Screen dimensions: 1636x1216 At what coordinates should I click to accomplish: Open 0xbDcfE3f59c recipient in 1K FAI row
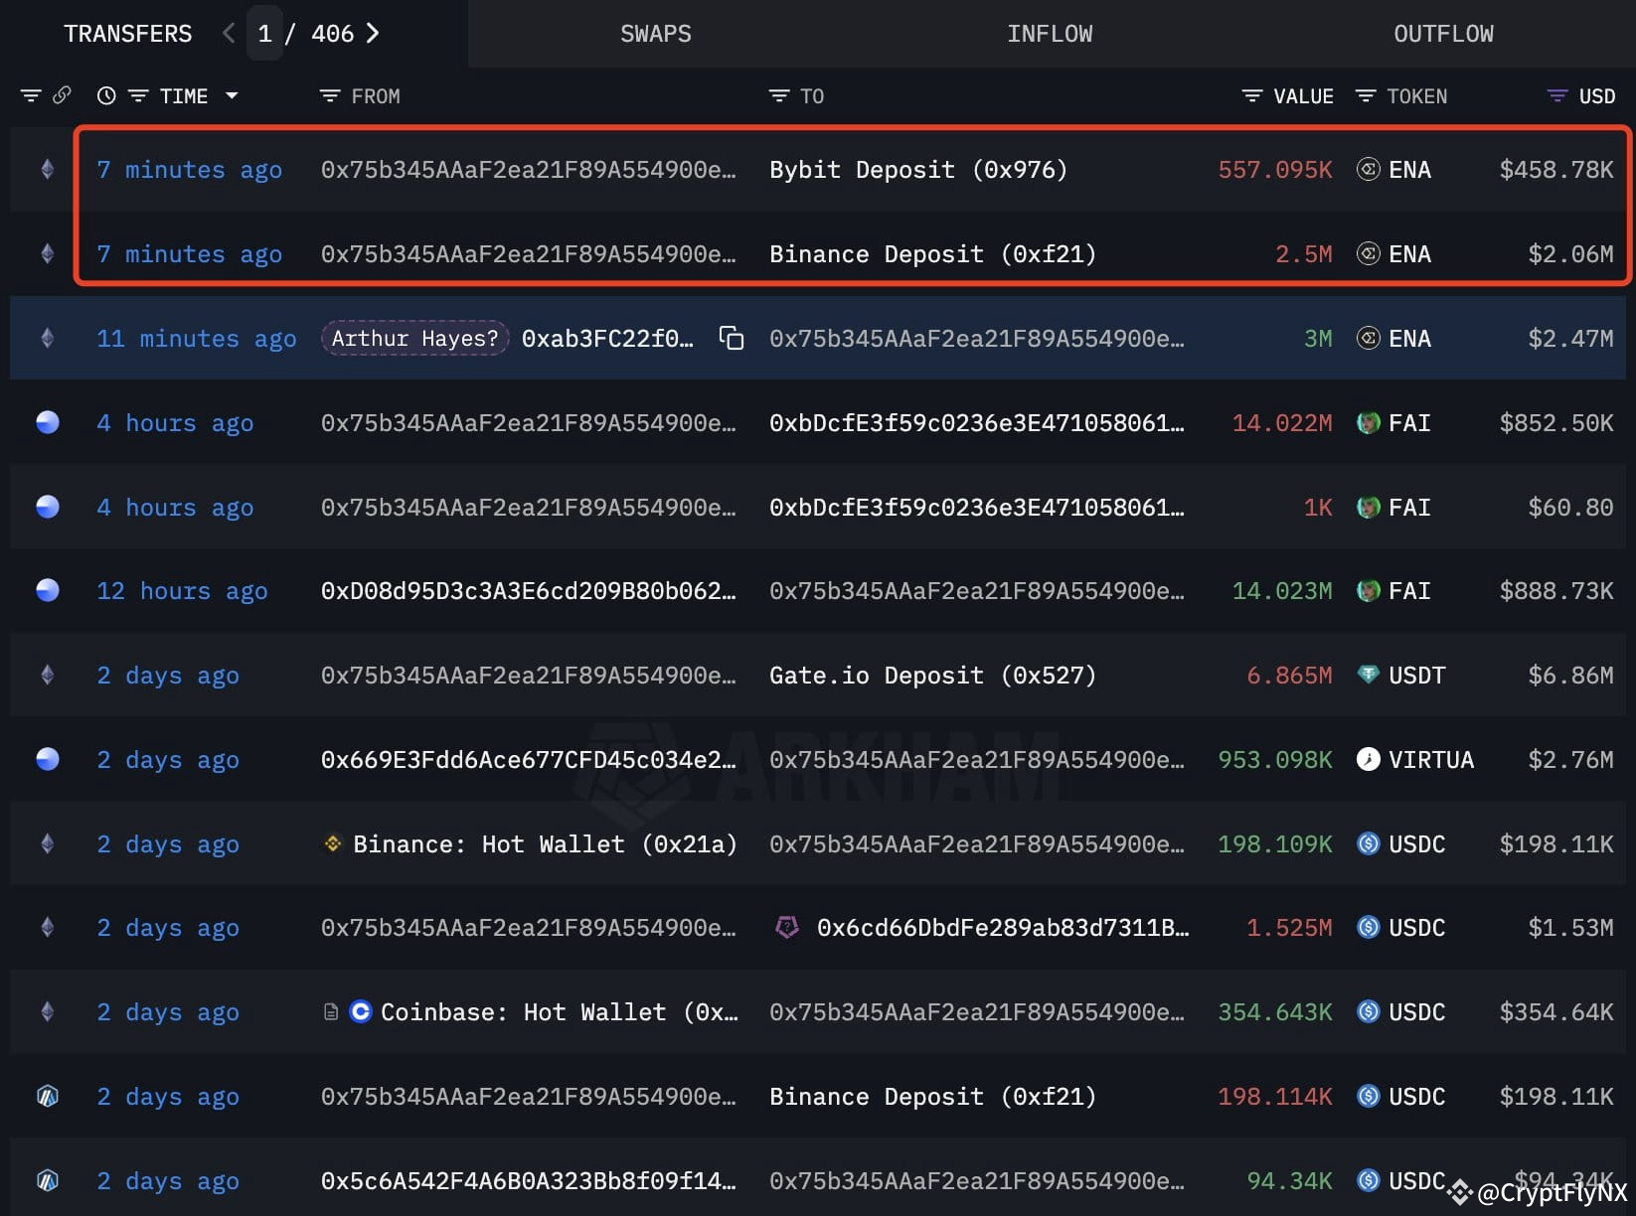click(977, 508)
